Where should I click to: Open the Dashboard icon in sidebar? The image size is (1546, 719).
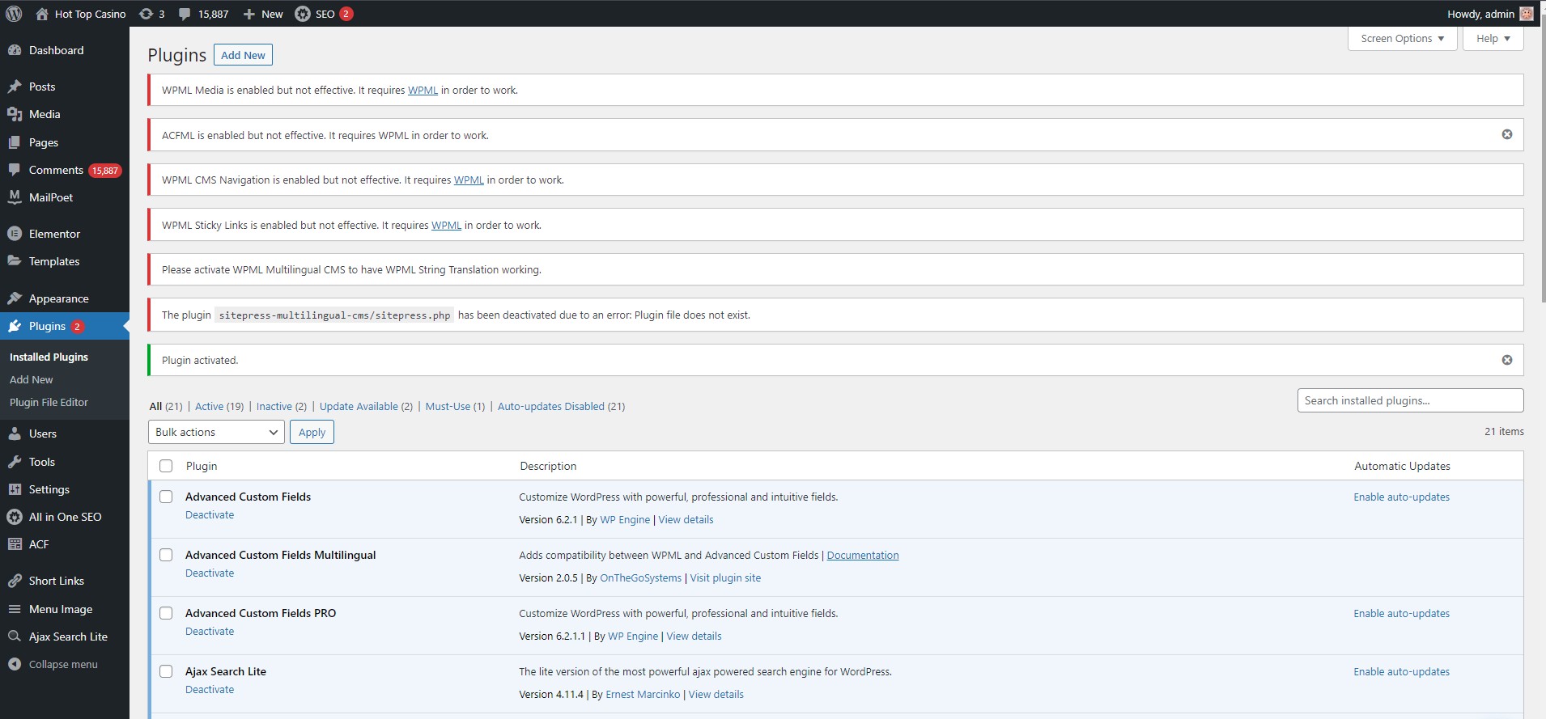click(x=15, y=50)
